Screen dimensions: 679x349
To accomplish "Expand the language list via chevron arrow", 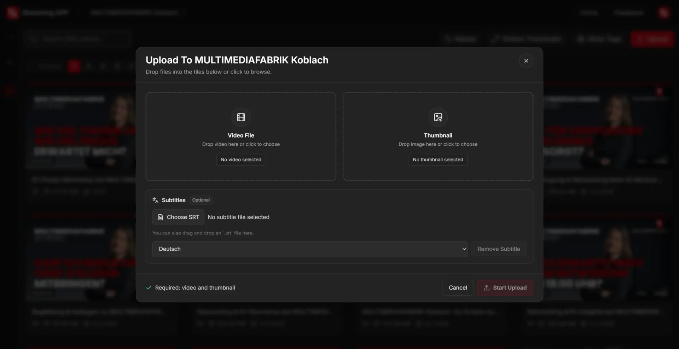I will coord(464,249).
